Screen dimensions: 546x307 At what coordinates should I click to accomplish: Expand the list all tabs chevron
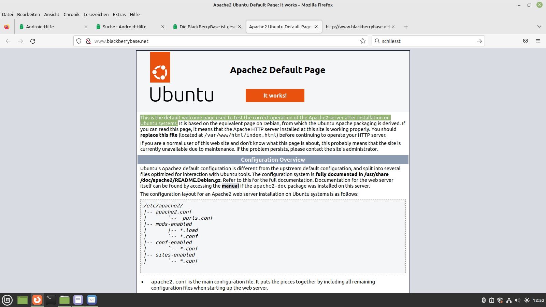tap(539, 27)
